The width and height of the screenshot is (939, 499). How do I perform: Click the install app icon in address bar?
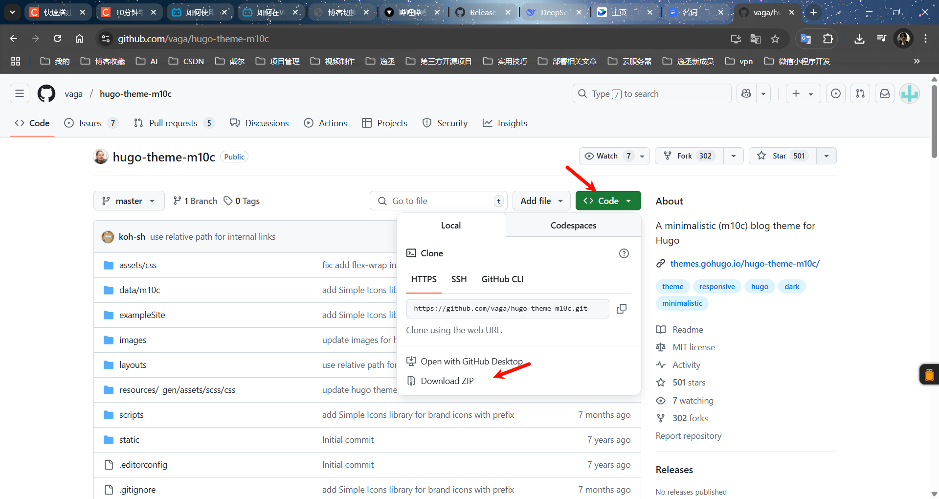click(736, 39)
